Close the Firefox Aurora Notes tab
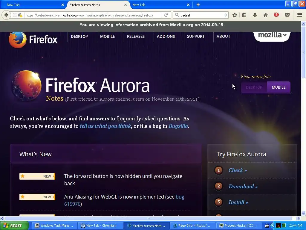Screen dimensions: 306x230 [x=126, y=5]
